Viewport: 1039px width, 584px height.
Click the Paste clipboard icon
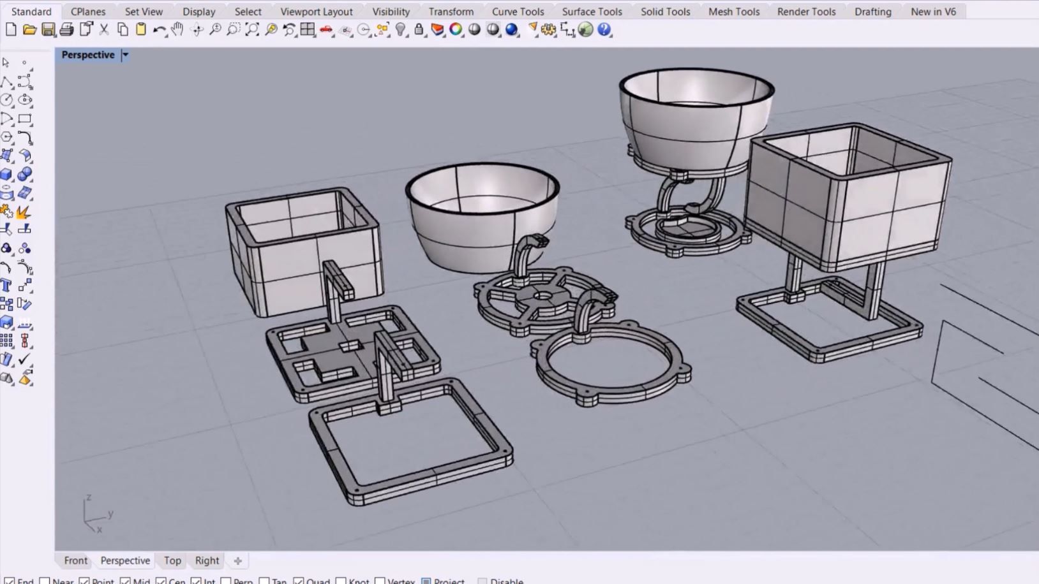click(x=141, y=29)
